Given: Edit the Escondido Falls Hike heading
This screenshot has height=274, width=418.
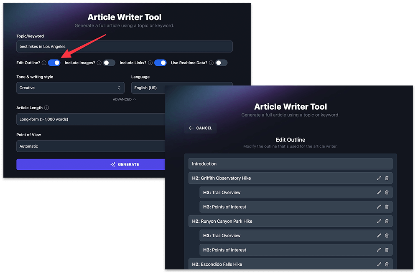Looking at the screenshot, I should point(379,264).
